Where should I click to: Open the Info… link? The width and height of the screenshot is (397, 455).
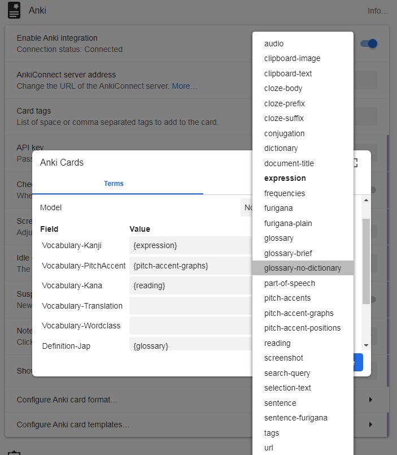(x=378, y=11)
